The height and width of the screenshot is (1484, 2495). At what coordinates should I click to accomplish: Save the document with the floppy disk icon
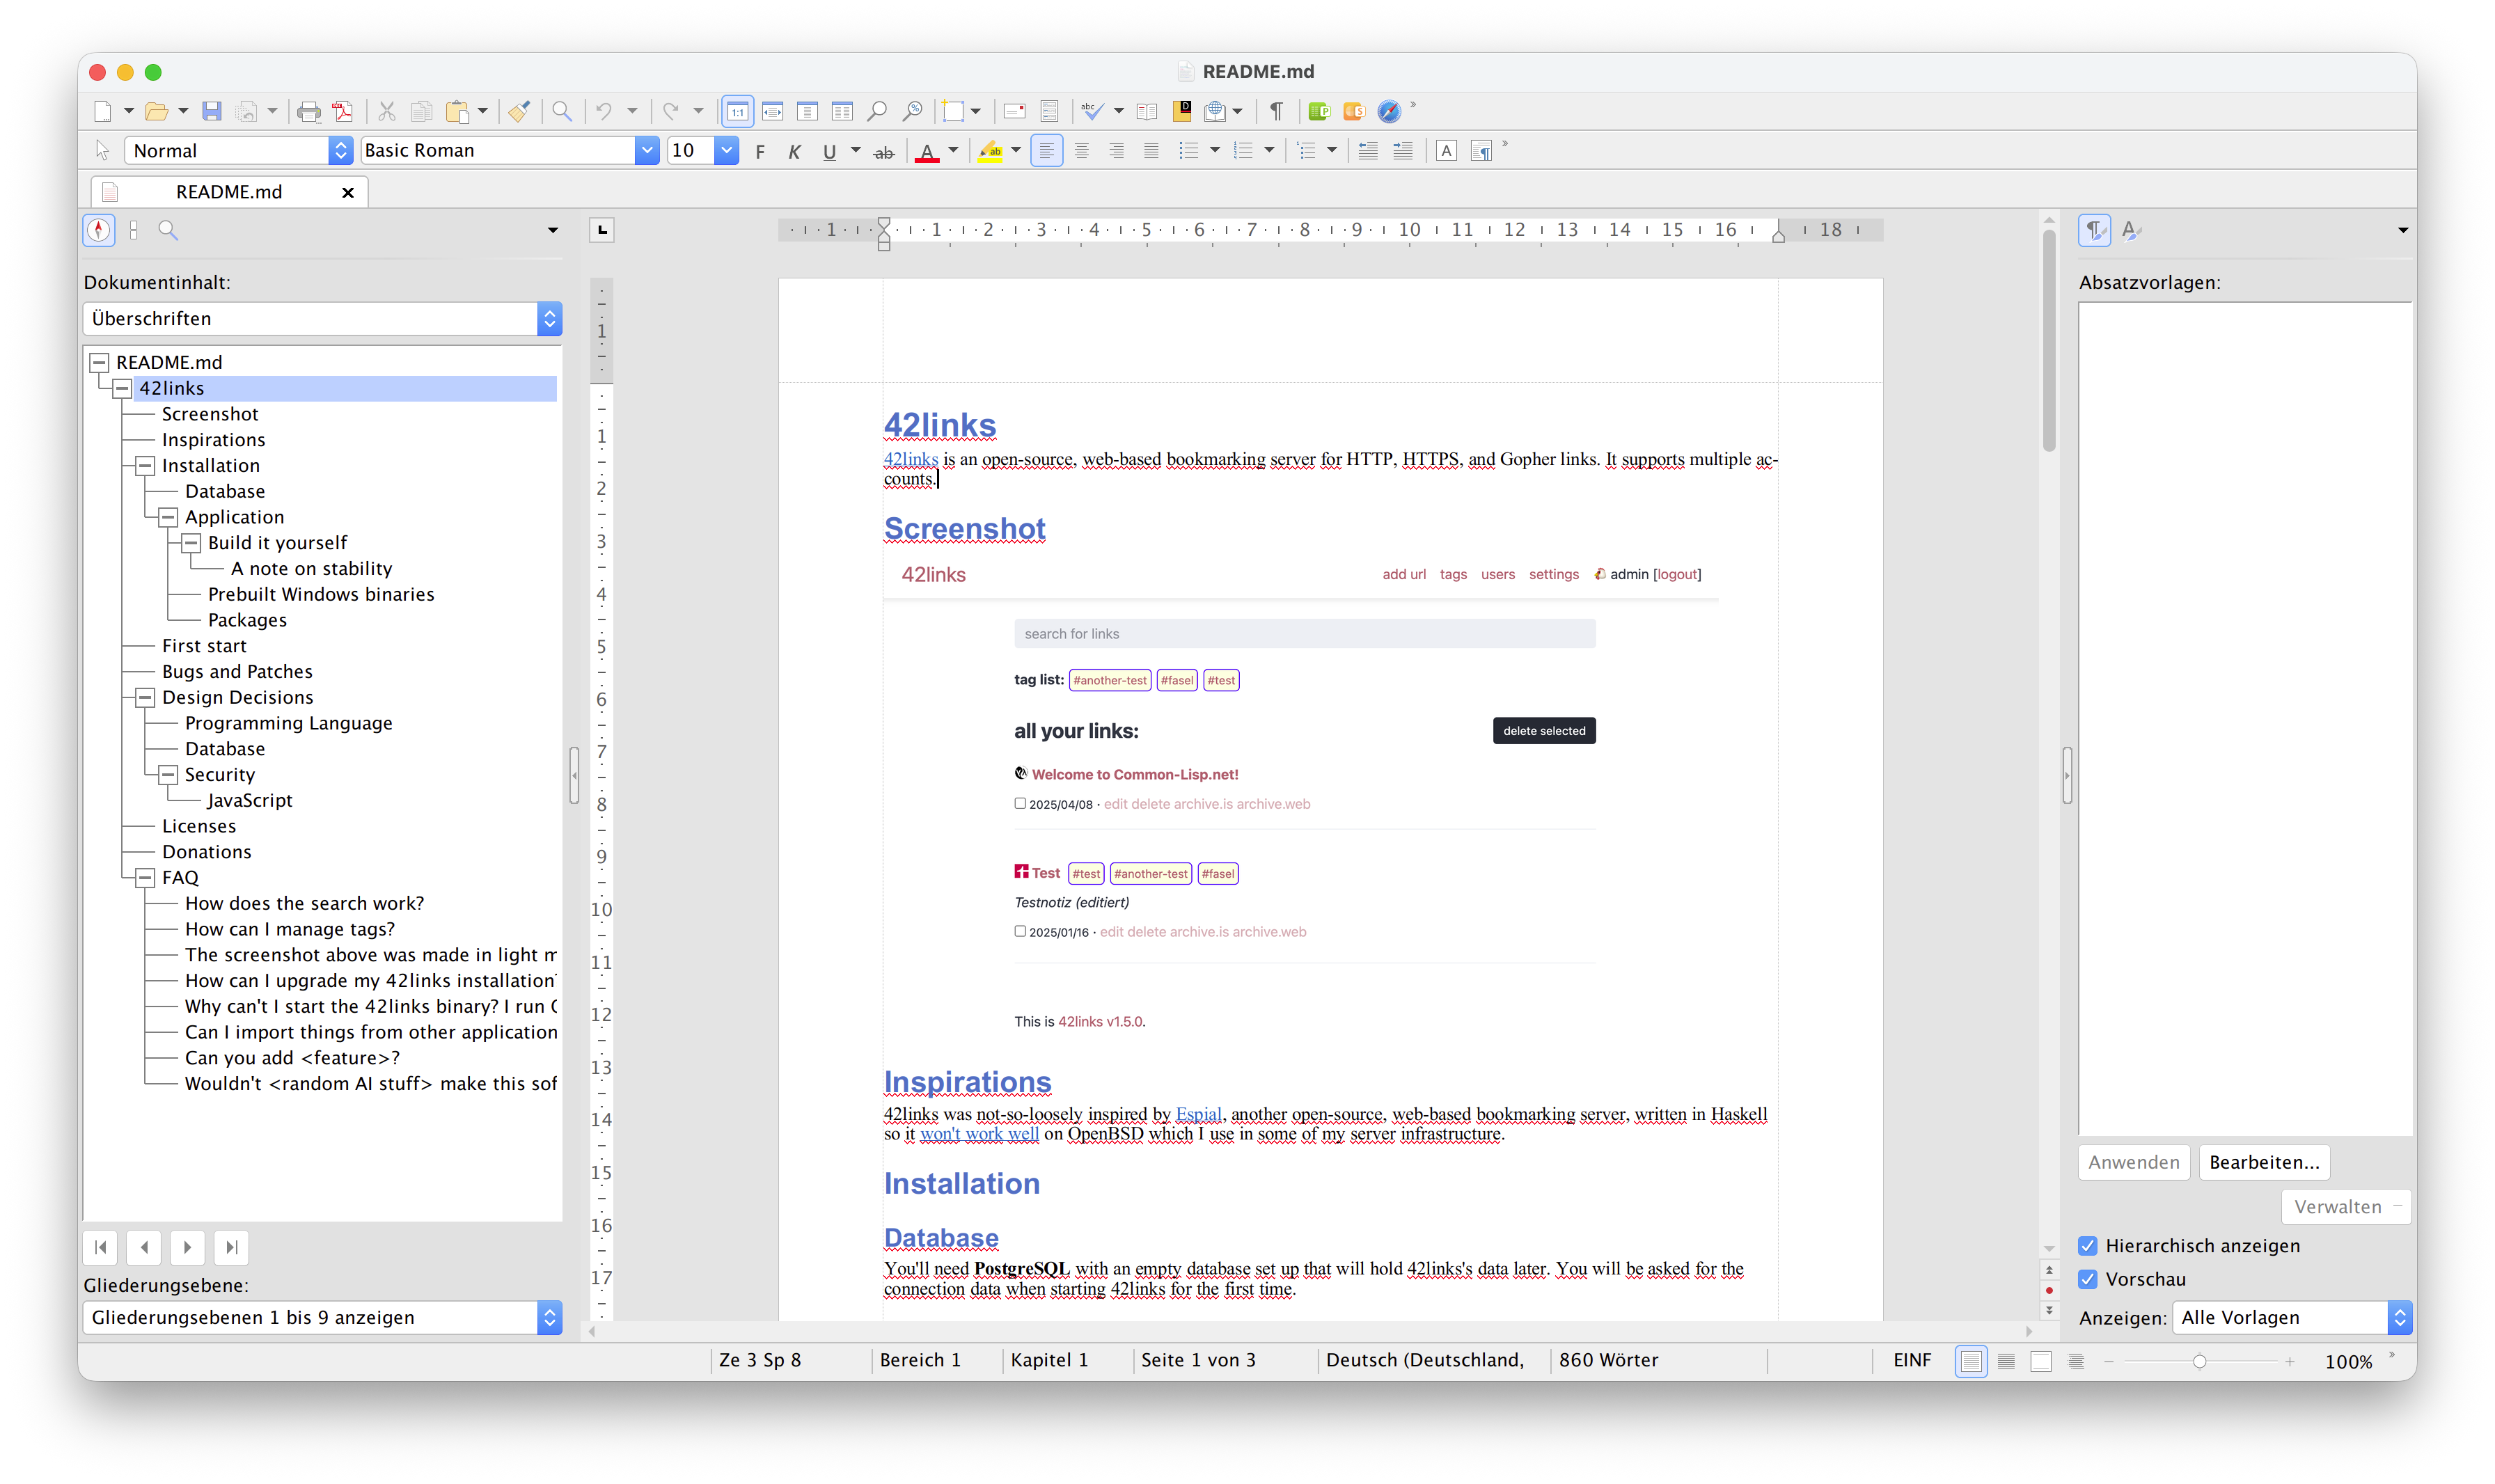[x=211, y=111]
